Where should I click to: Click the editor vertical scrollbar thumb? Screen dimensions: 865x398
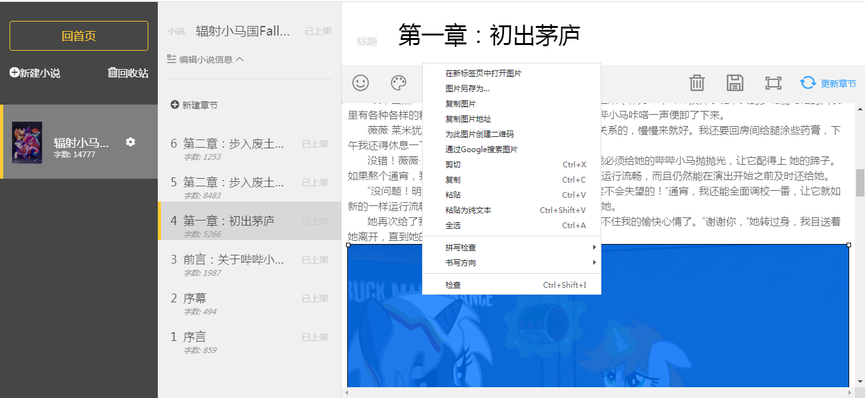point(860,183)
